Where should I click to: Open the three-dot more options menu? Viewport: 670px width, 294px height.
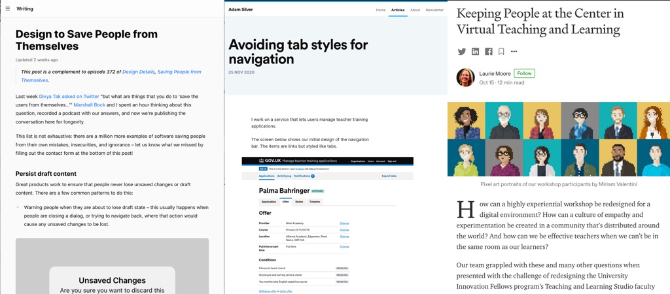[514, 52]
